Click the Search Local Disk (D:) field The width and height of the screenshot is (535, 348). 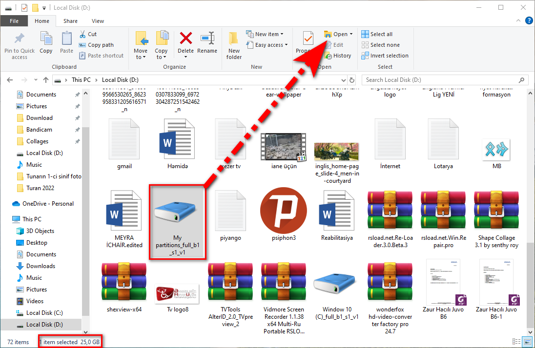[x=445, y=80]
